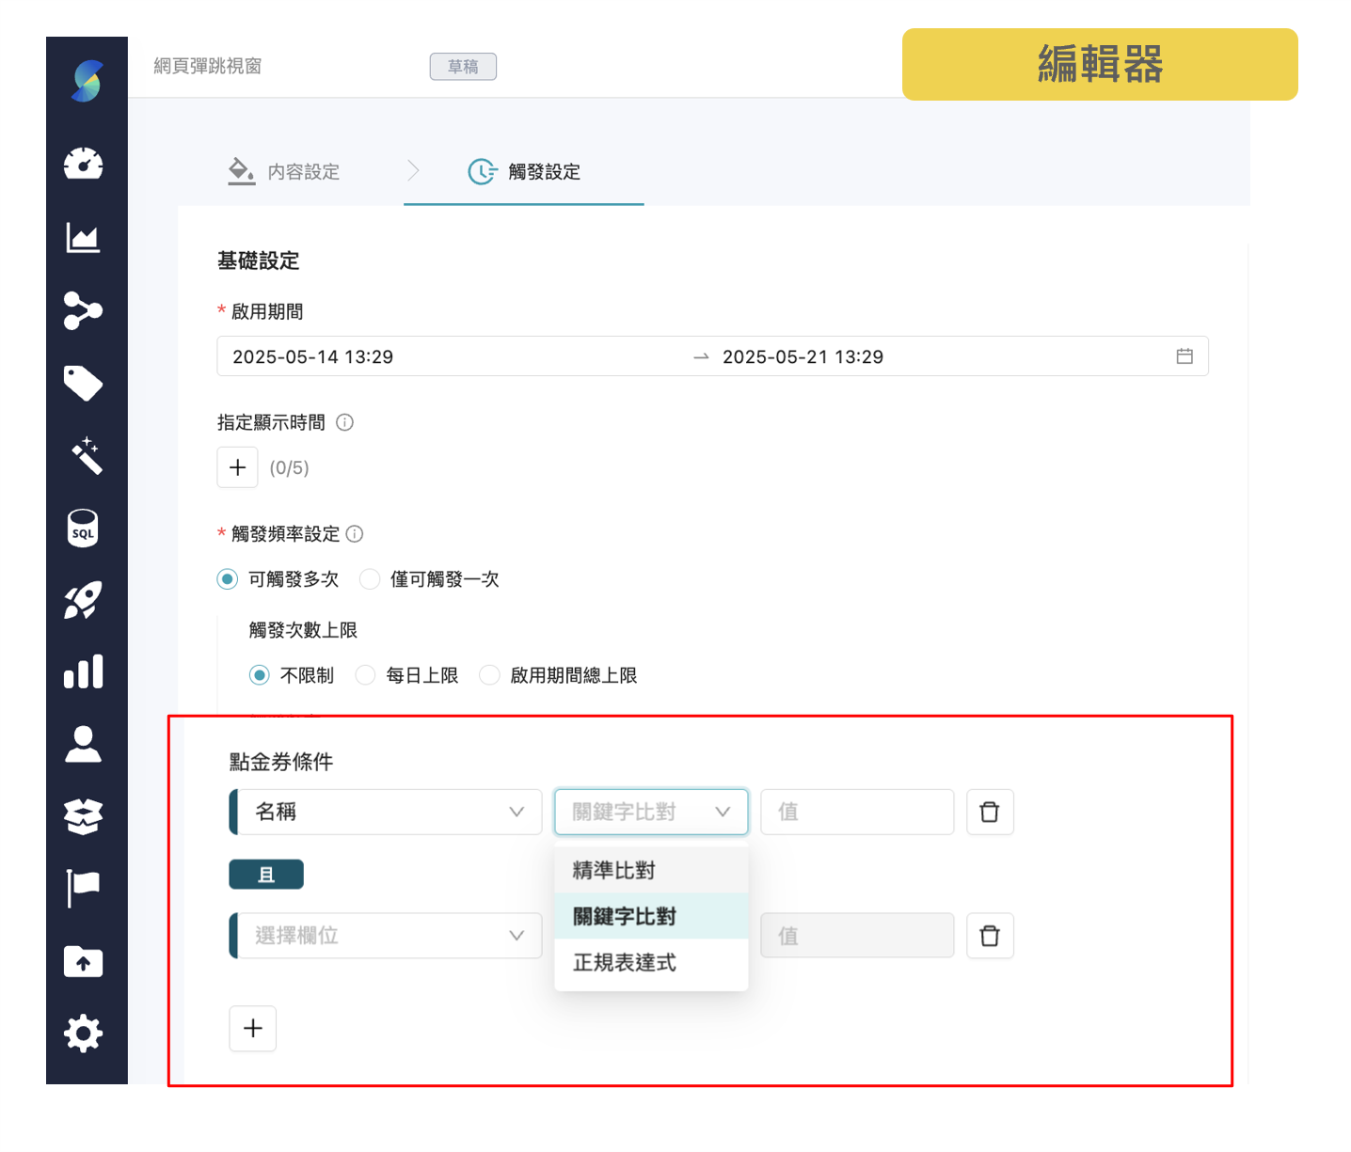Switch to the 内容設定 tab
Screen dimensions: 1351x1152
tap(303, 171)
